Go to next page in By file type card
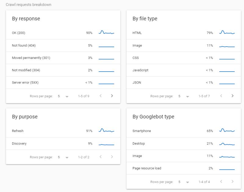The height and width of the screenshot is (192, 244). (x=232, y=96)
